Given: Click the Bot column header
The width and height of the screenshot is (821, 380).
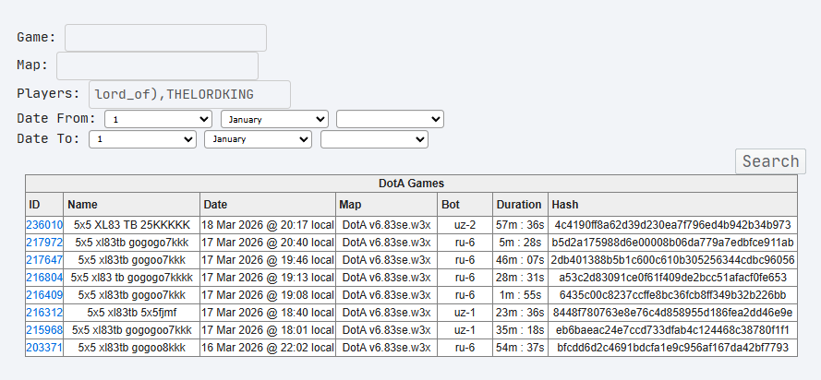Looking at the screenshot, I should pyautogui.click(x=465, y=205).
